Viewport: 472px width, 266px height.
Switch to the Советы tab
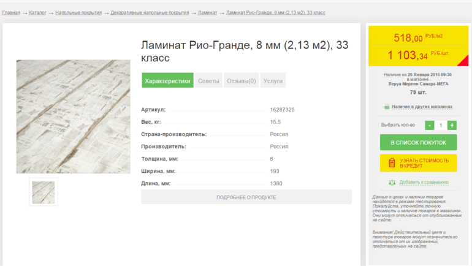208,81
